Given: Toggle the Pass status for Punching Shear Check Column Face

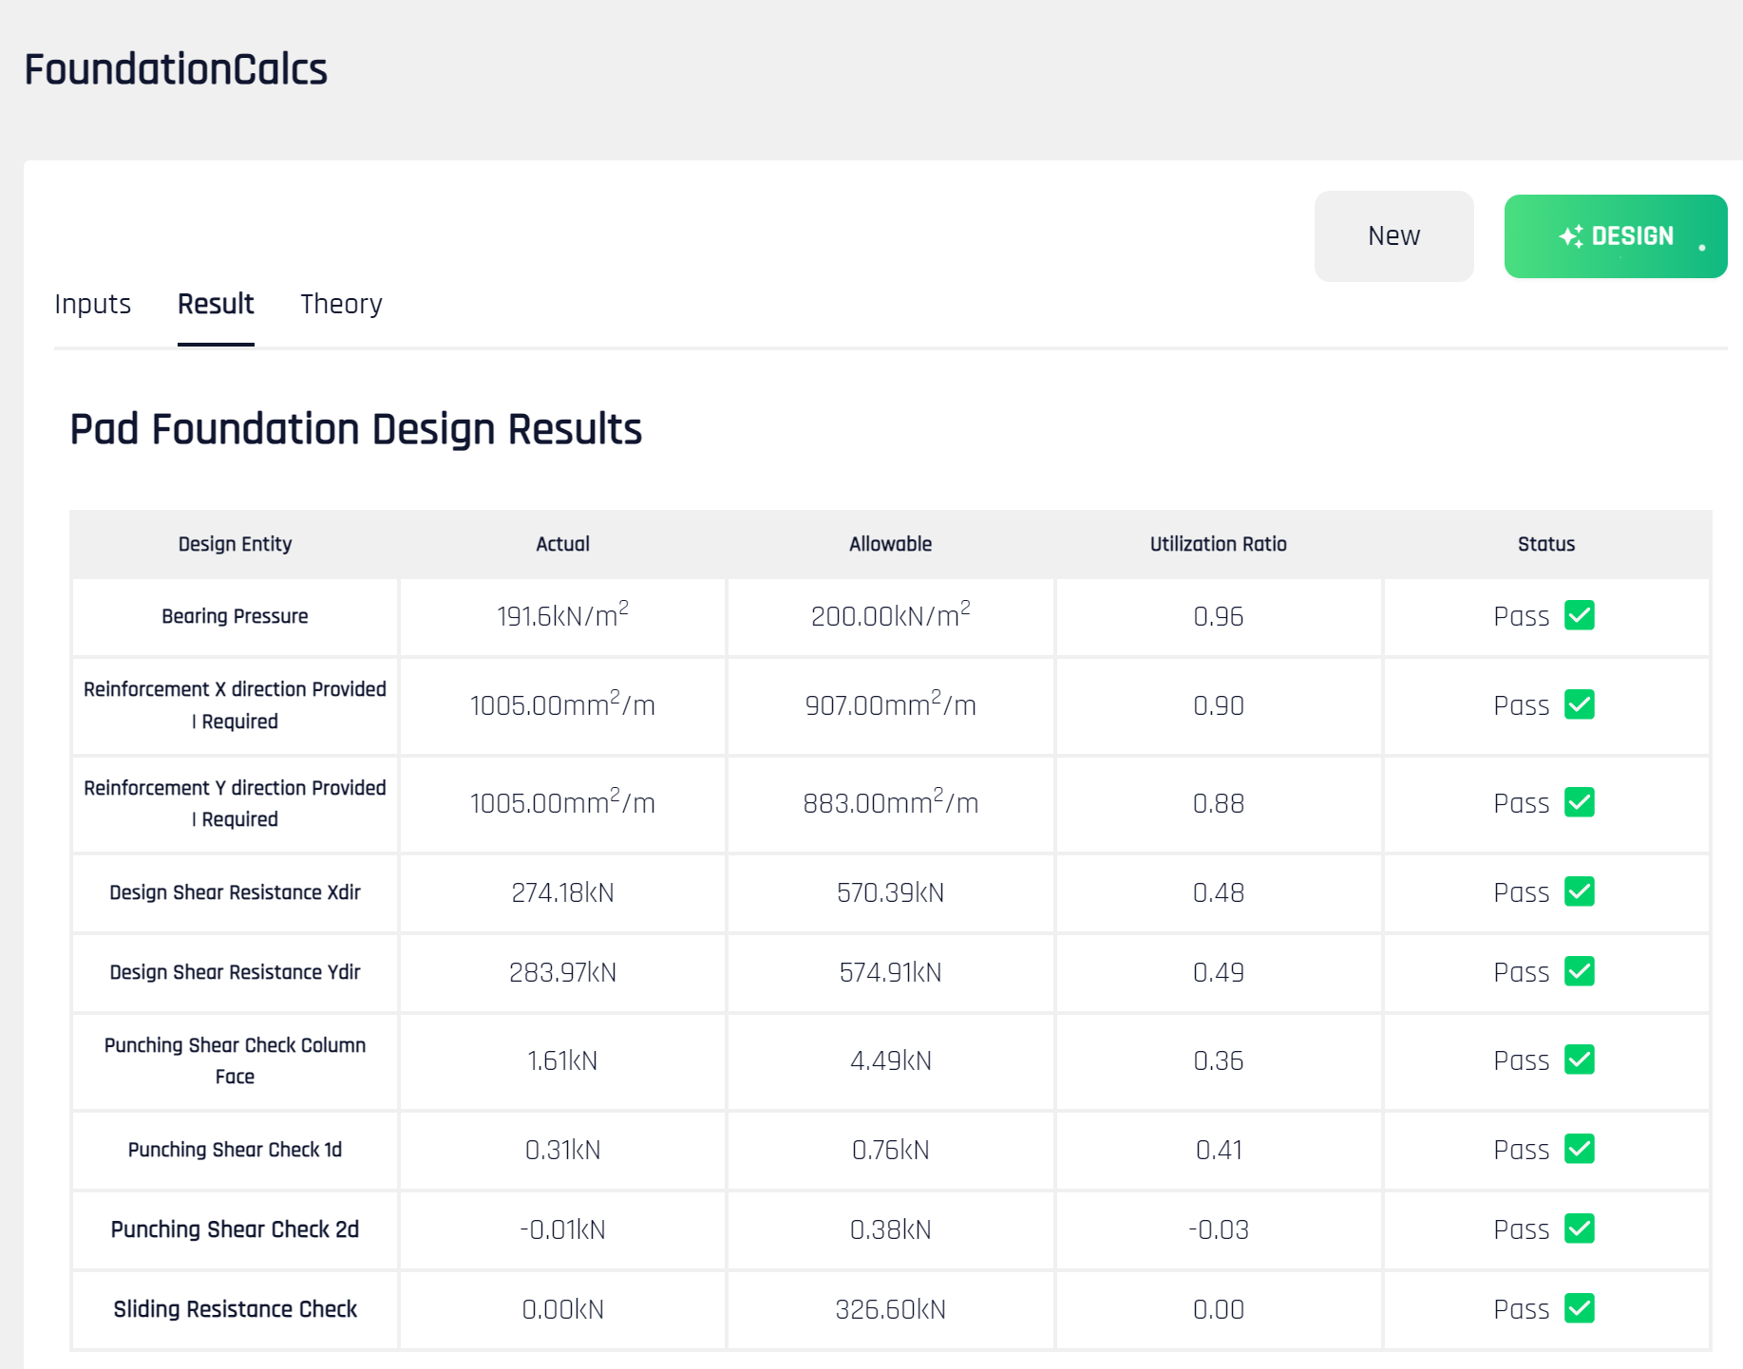Looking at the screenshot, I should (1580, 1060).
